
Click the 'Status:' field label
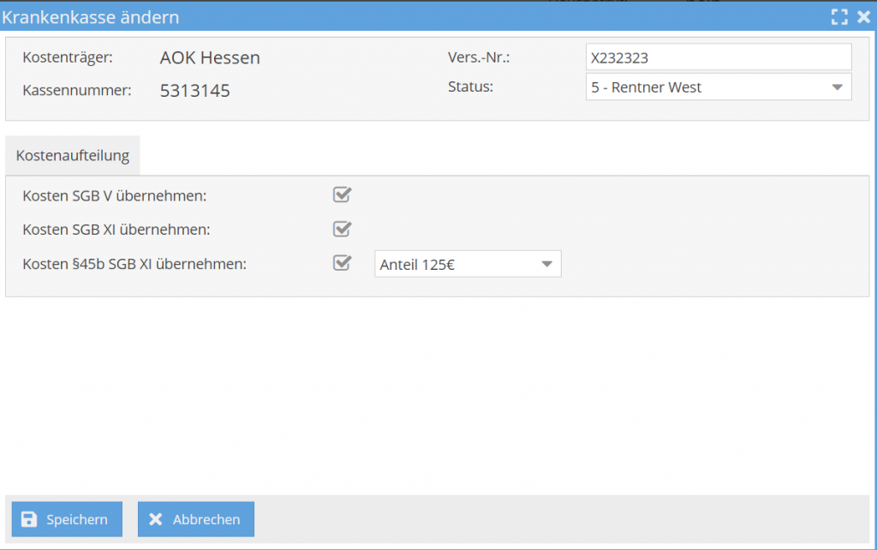[x=470, y=87]
